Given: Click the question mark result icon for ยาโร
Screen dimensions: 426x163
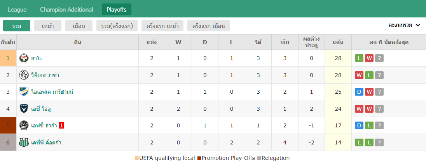Looking at the screenshot, I should click(379, 58).
